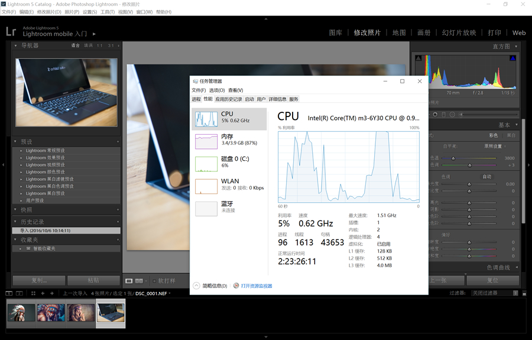Click the 色调 tint slider handle
The width and height of the screenshot is (532, 340).
(469, 165)
